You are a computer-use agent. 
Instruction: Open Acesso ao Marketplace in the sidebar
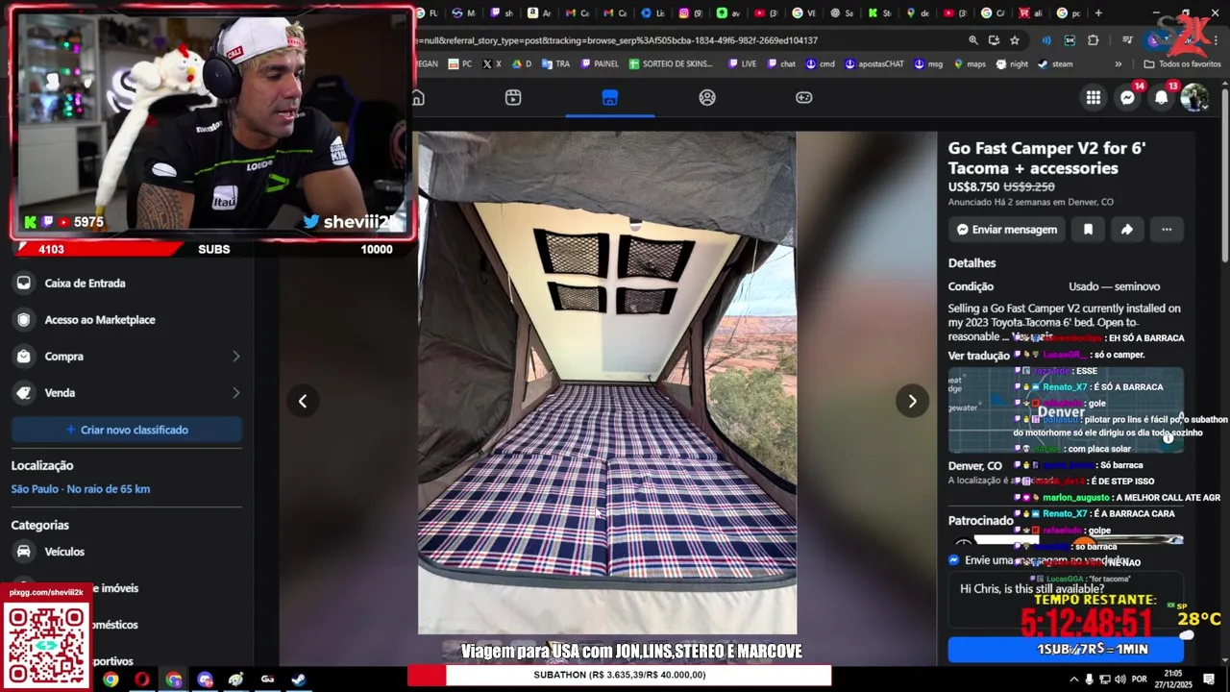click(x=127, y=320)
